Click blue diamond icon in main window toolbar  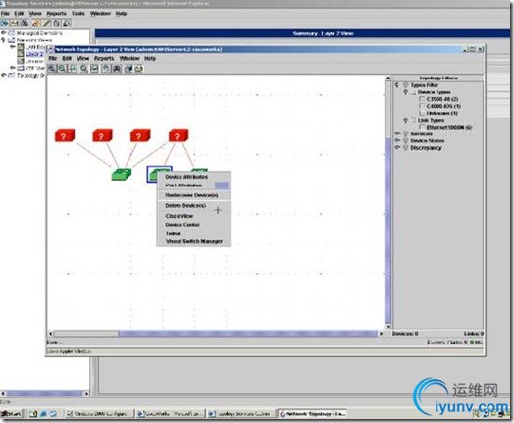click(x=4, y=24)
